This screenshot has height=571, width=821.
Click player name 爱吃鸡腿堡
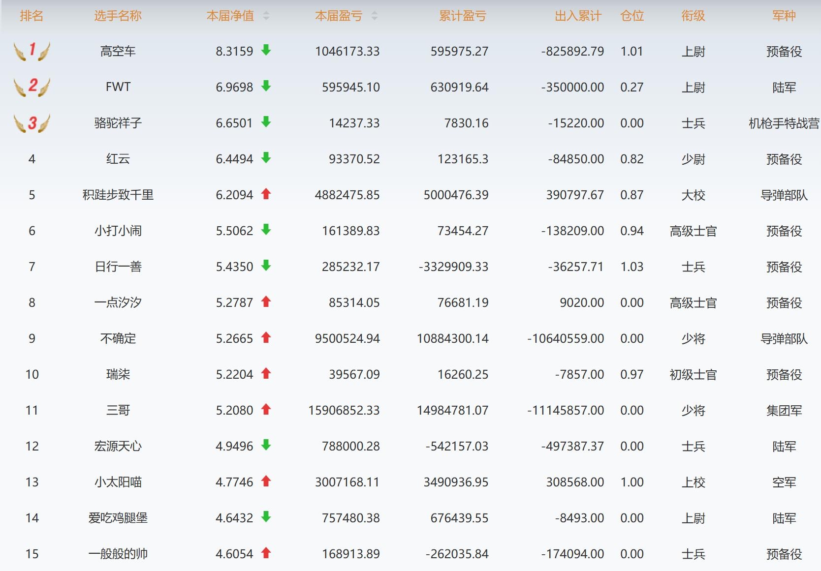pyautogui.click(x=118, y=518)
